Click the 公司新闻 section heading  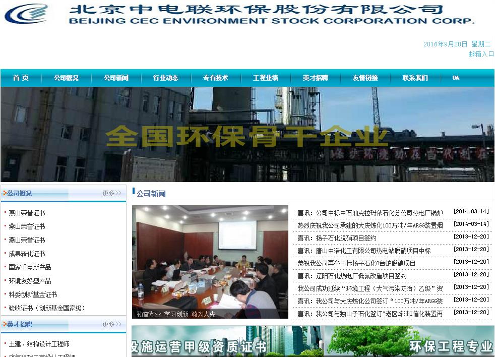tap(151, 194)
